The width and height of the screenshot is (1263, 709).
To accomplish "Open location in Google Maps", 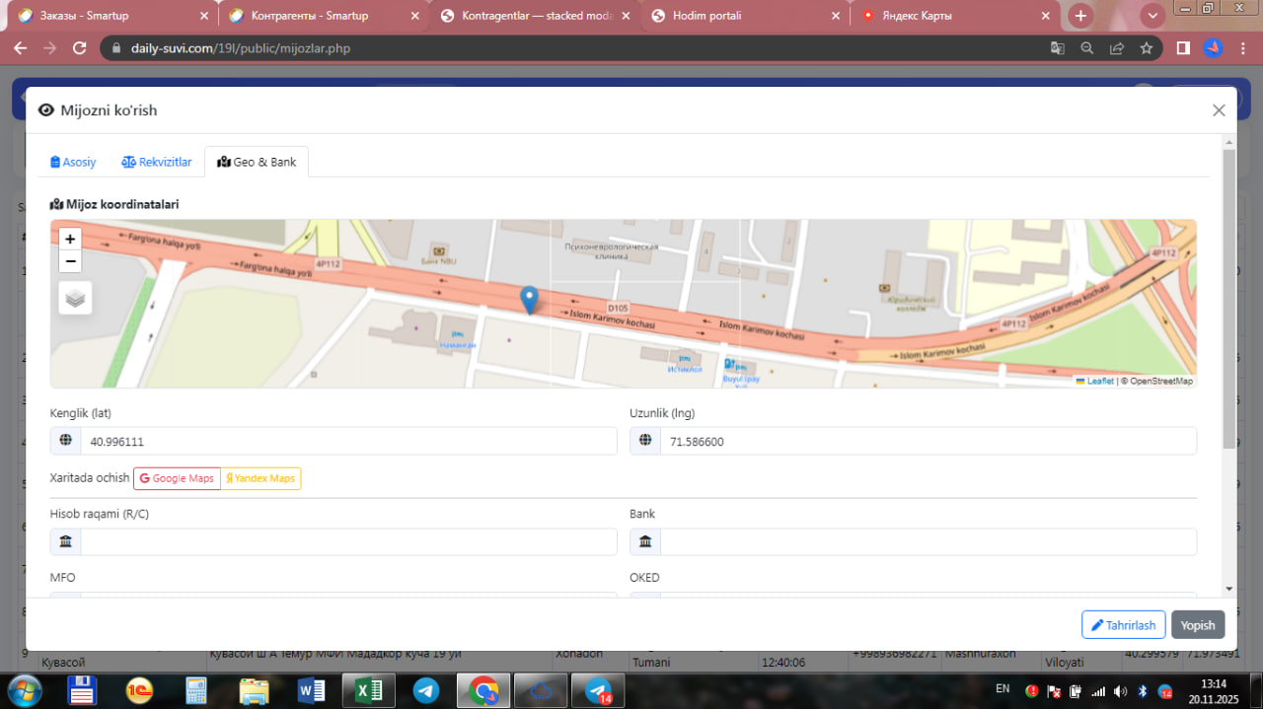I will point(177,478).
